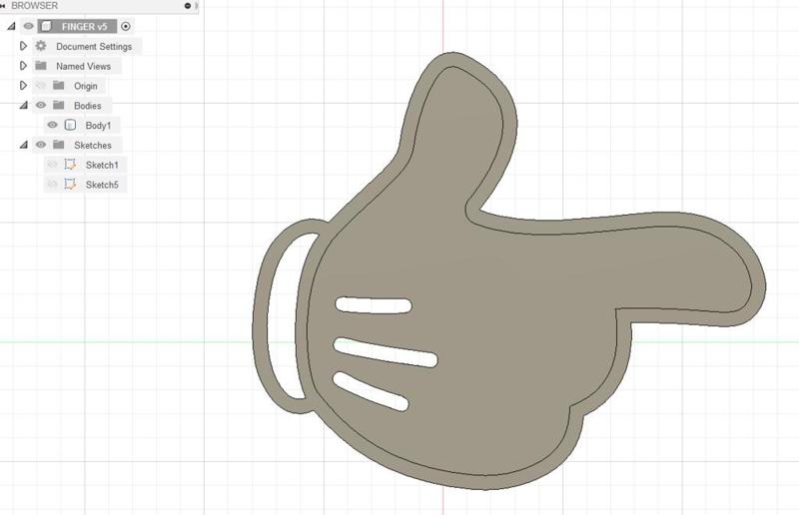This screenshot has height=515, width=799.
Task: Show Sketch5 using its eye icon
Action: pyautogui.click(x=53, y=185)
